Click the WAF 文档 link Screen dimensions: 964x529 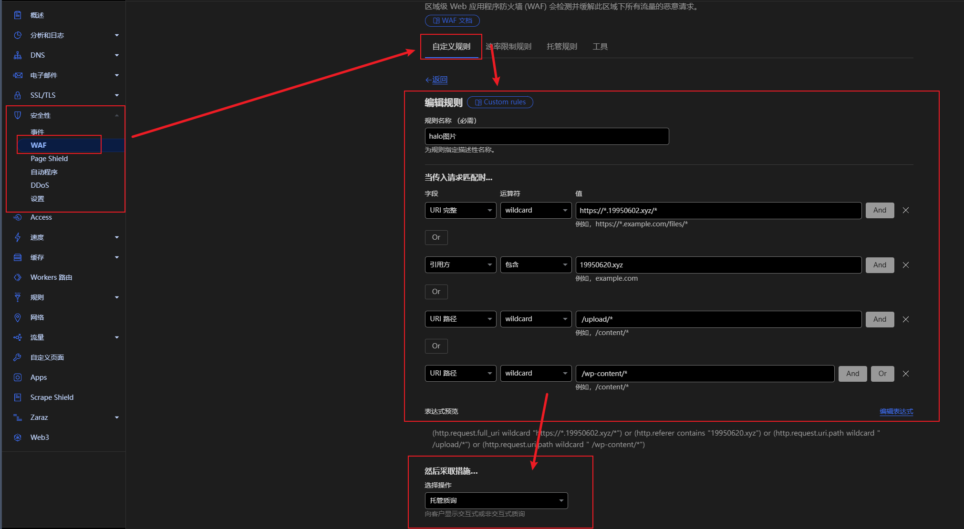click(x=452, y=20)
